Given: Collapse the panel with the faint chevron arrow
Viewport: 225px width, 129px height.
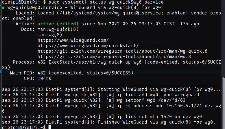Looking at the screenshot, I should click(217, 79).
